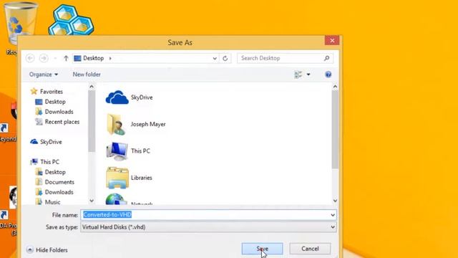Expand the File name dropdown arrow
This screenshot has width=458, height=258.
point(333,215)
